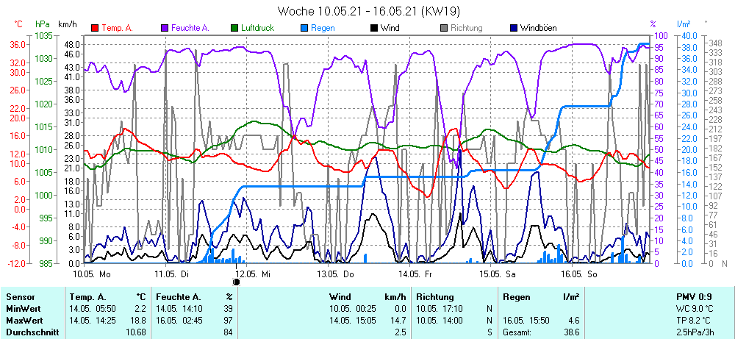Click the purple Feuchte A. legend swatch
The image size is (735, 339).
165,28
